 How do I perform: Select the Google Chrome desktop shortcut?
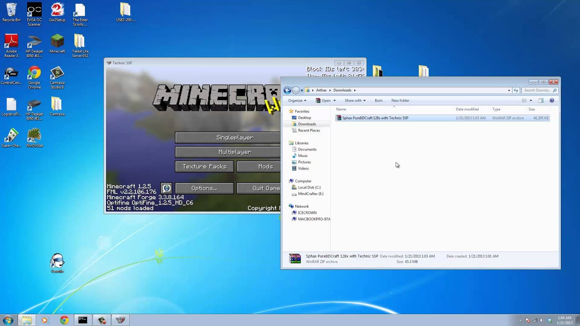[x=34, y=77]
